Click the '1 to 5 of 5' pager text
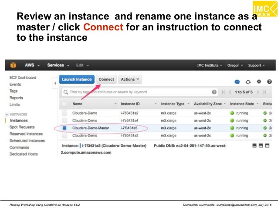The width and height of the screenshot is (278, 208). [x=244, y=92]
